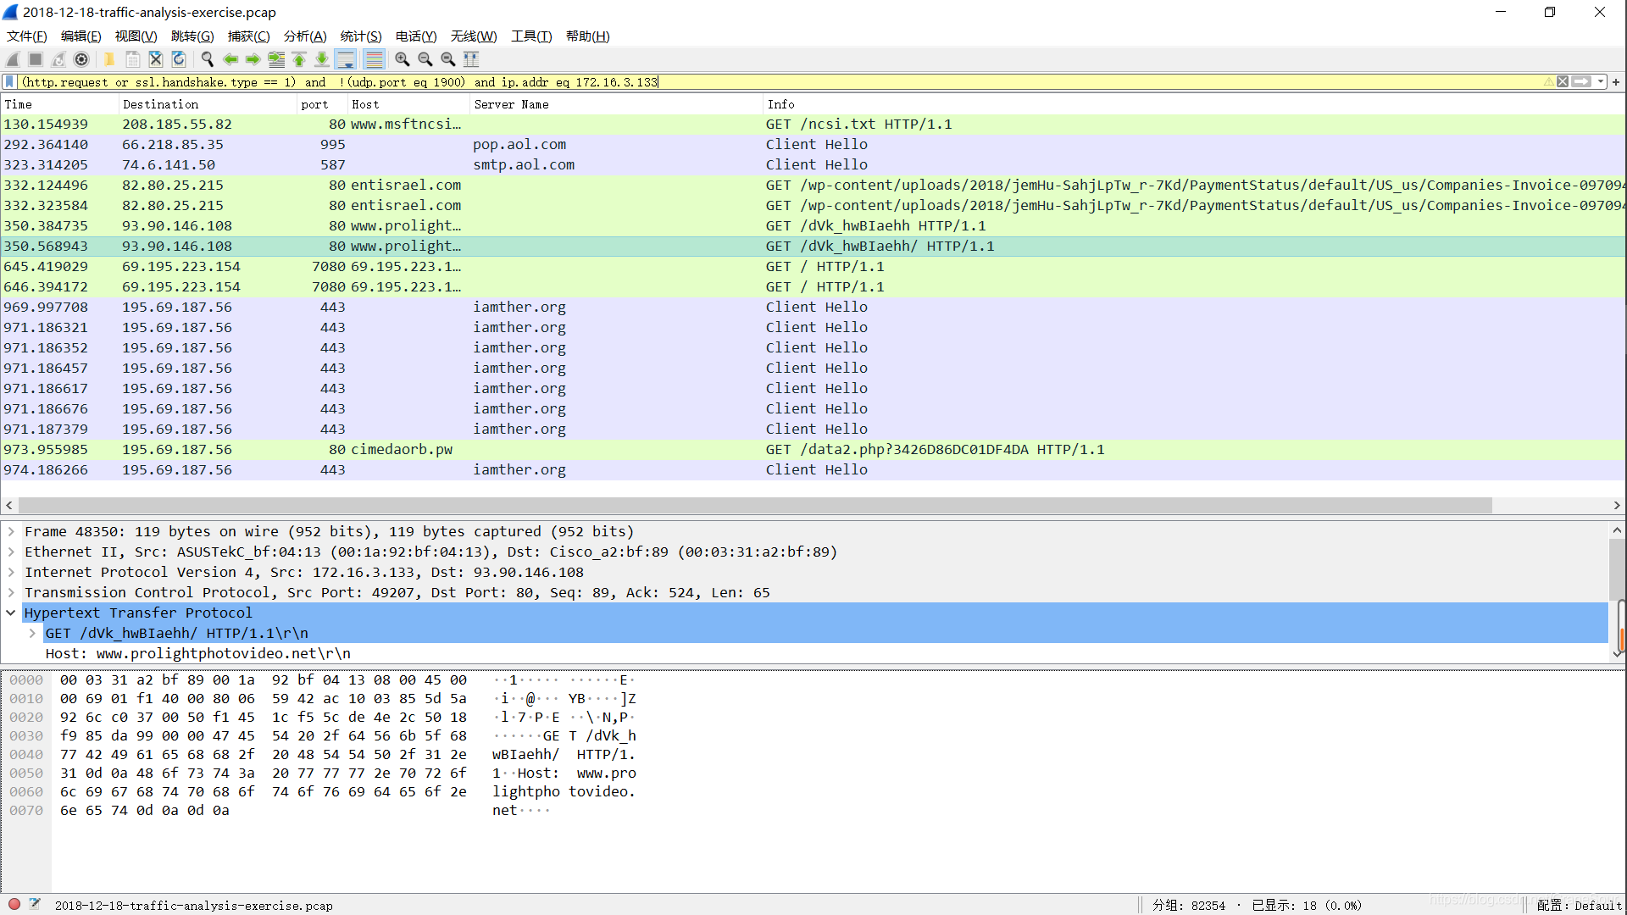Expand Internet Protocol Version 4 row
Viewport: 1627px width, 915px height.
(x=11, y=572)
